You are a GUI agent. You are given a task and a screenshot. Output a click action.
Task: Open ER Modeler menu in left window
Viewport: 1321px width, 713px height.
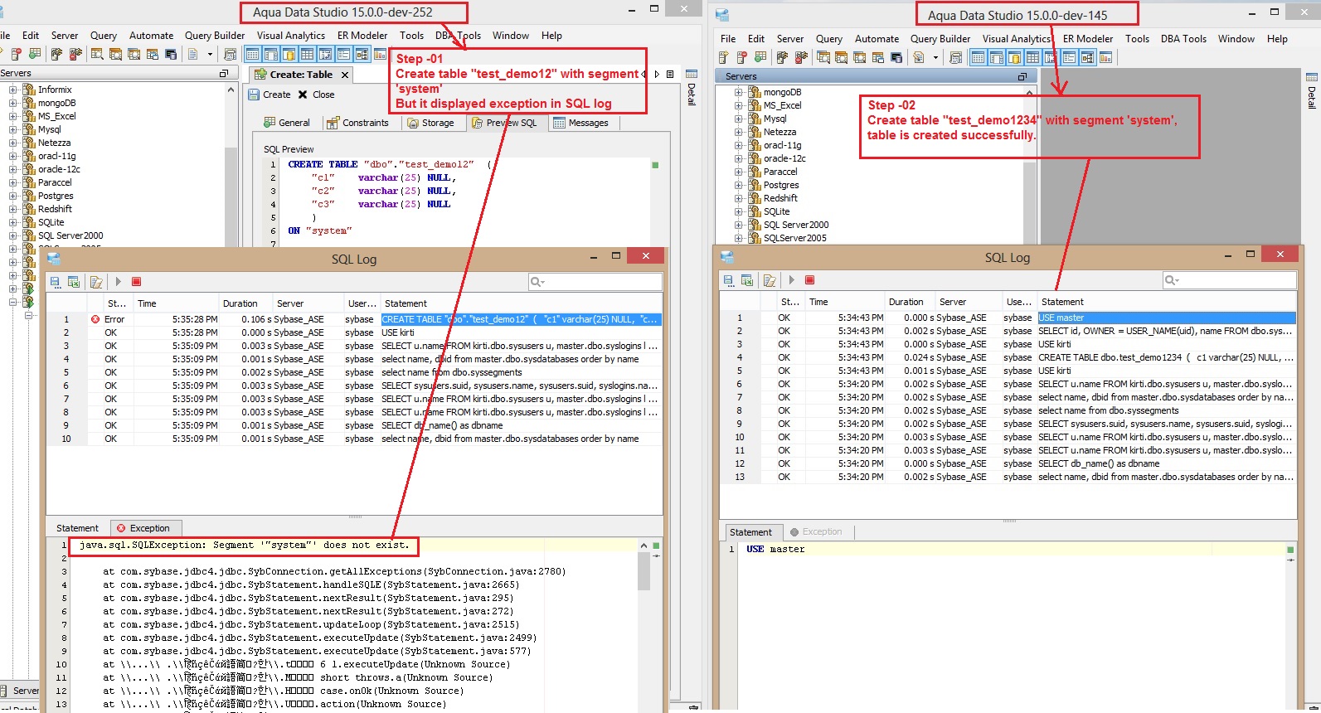point(362,36)
